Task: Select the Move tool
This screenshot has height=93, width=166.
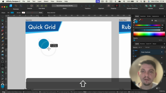Action: [2, 17]
